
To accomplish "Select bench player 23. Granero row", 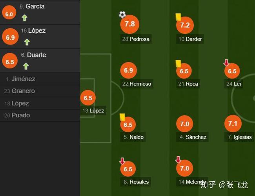I will click(x=40, y=91).
